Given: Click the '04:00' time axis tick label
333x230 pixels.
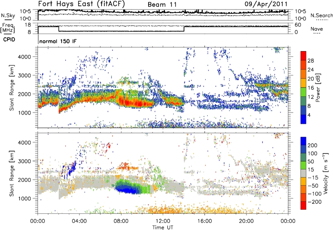Looking at the screenshot, I should [x=79, y=221].
